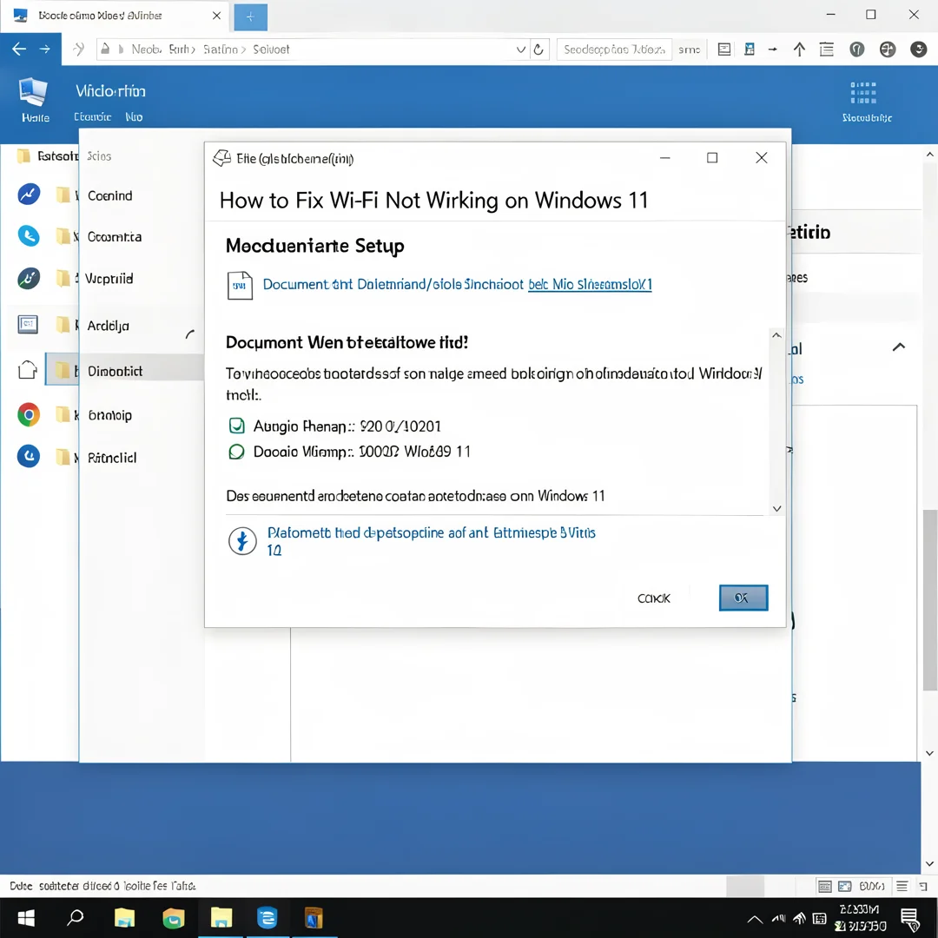Click the Chrome icon in sidebar

pos(28,414)
